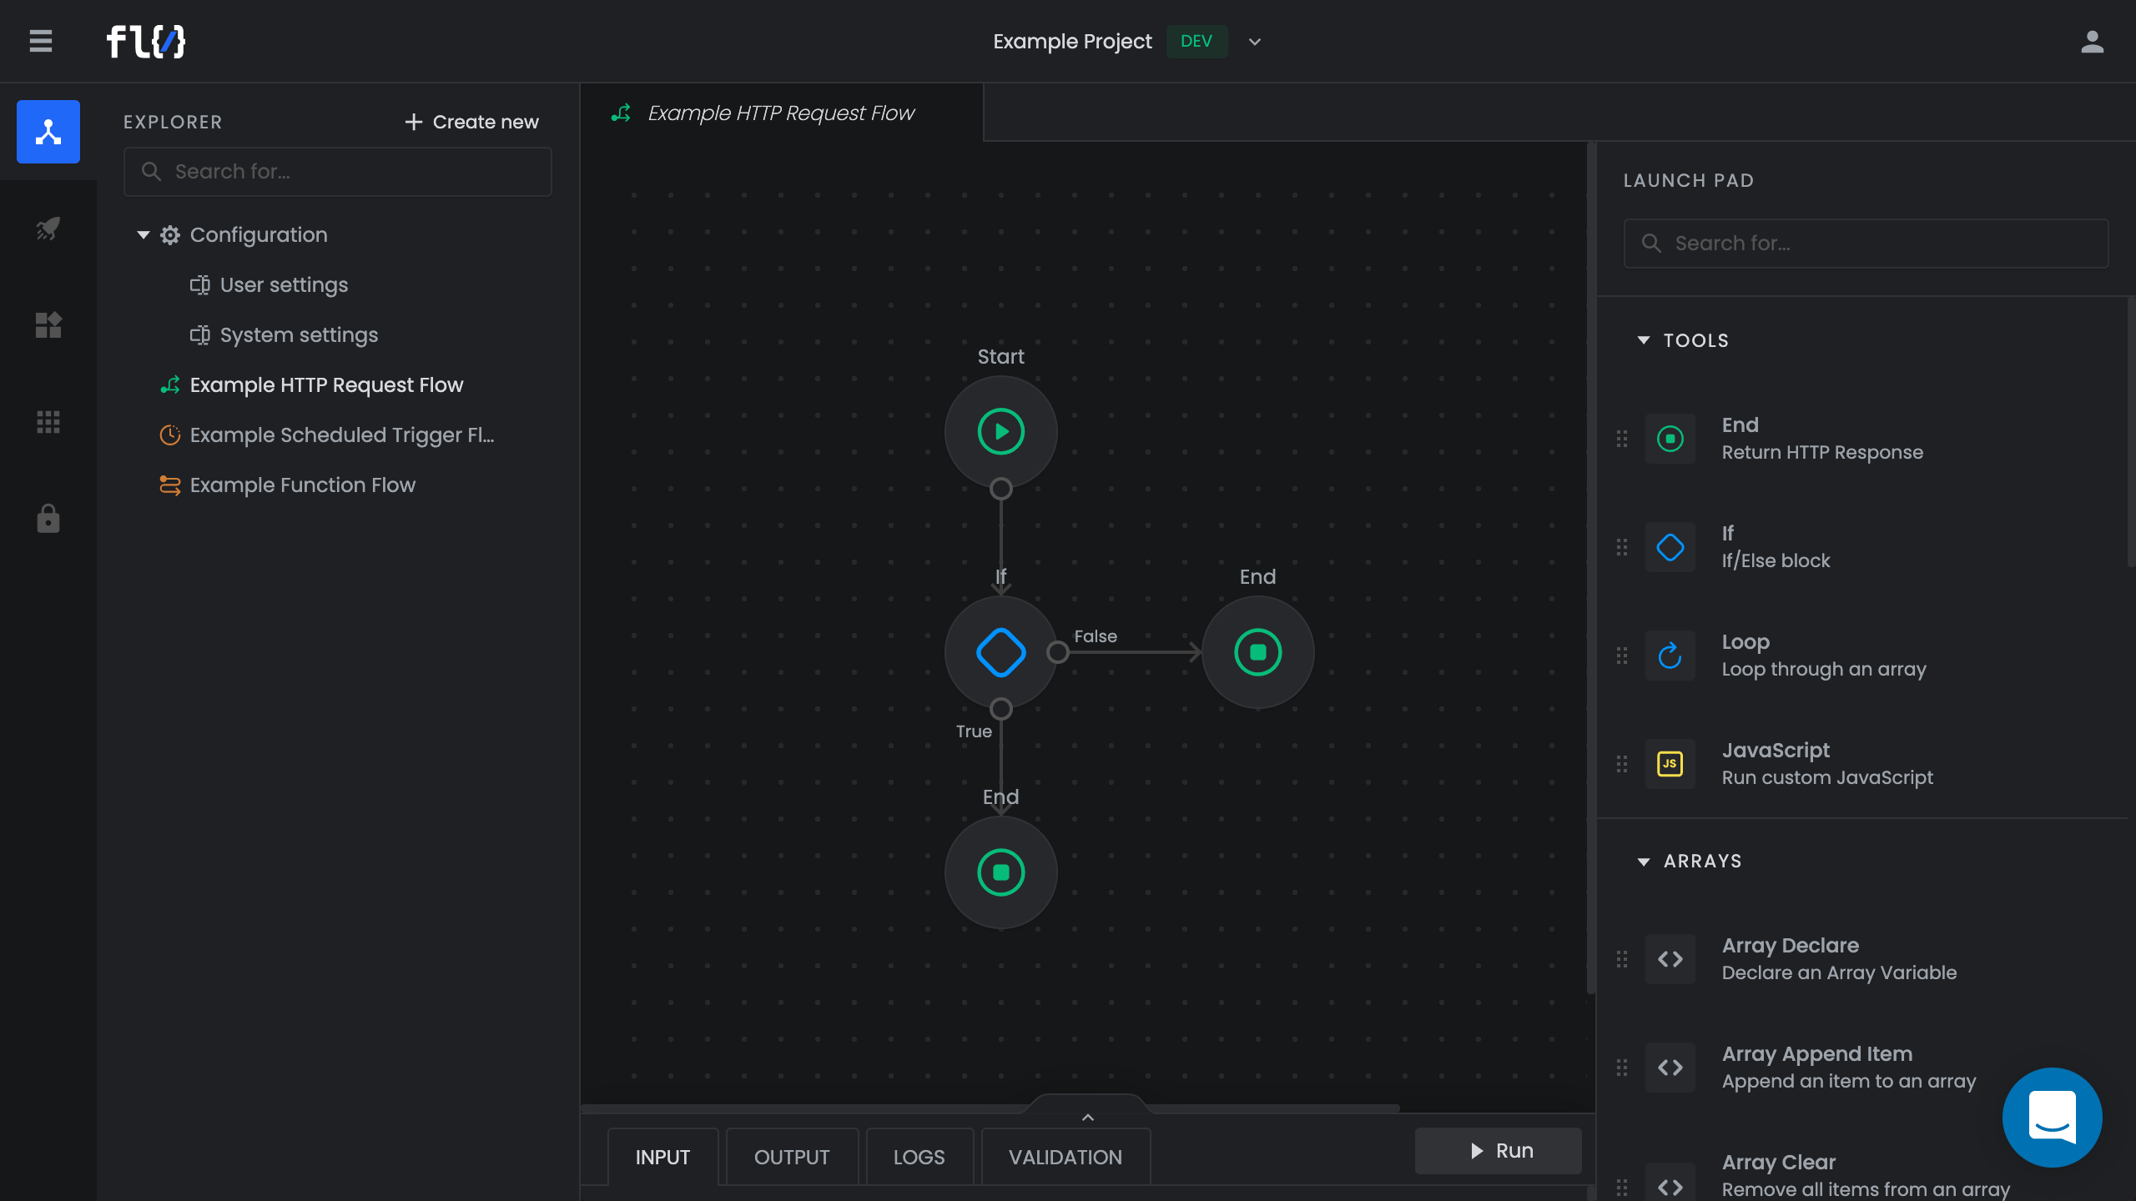Image resolution: width=2136 pixels, height=1201 pixels.
Task: Click the rocket deploy sidebar icon
Action: 48,229
